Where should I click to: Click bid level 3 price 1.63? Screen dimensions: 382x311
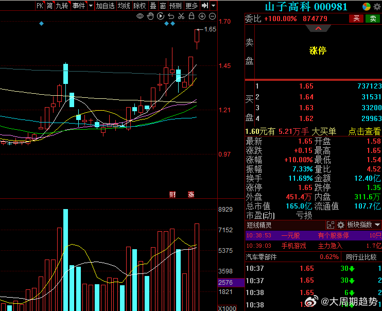[306, 108]
